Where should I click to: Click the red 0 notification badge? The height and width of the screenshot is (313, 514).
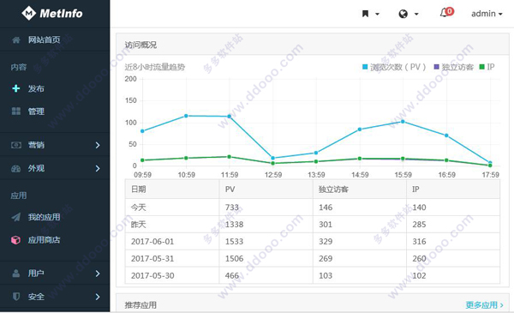coord(450,11)
